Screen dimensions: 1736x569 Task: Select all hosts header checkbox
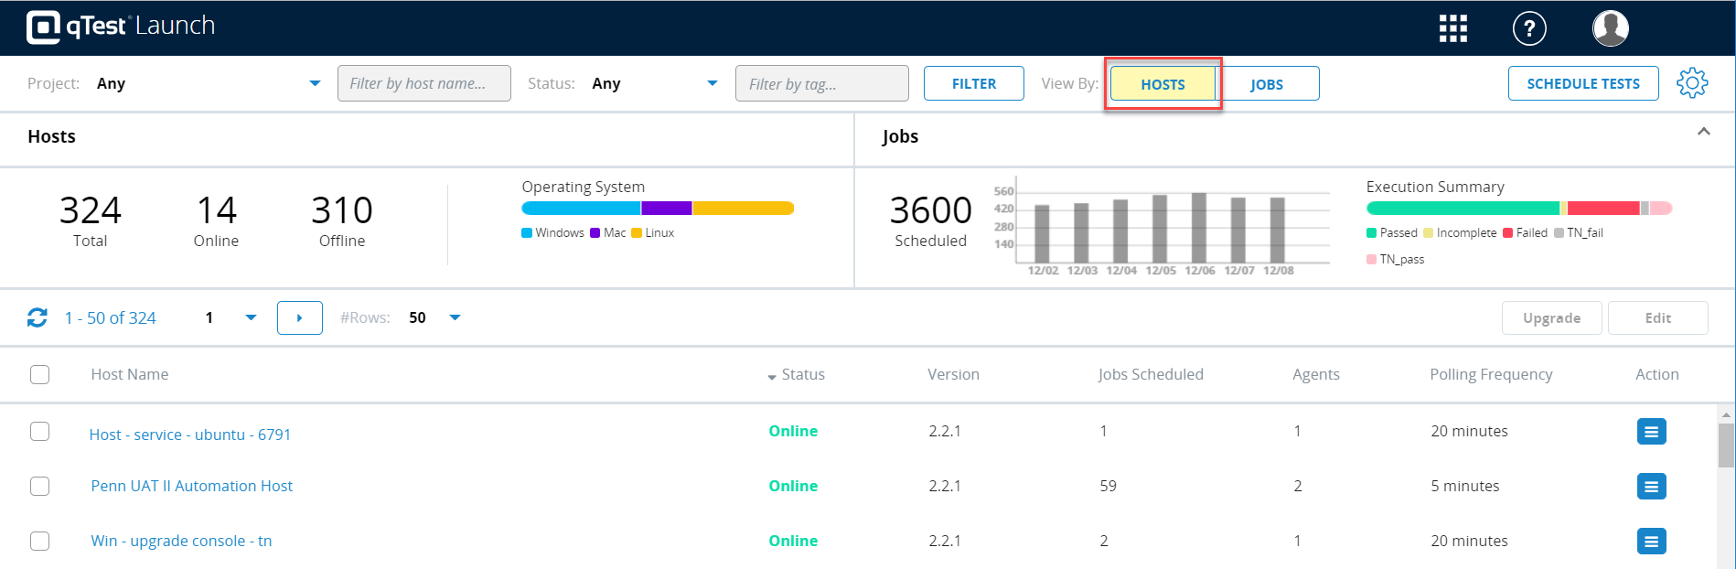coord(40,375)
